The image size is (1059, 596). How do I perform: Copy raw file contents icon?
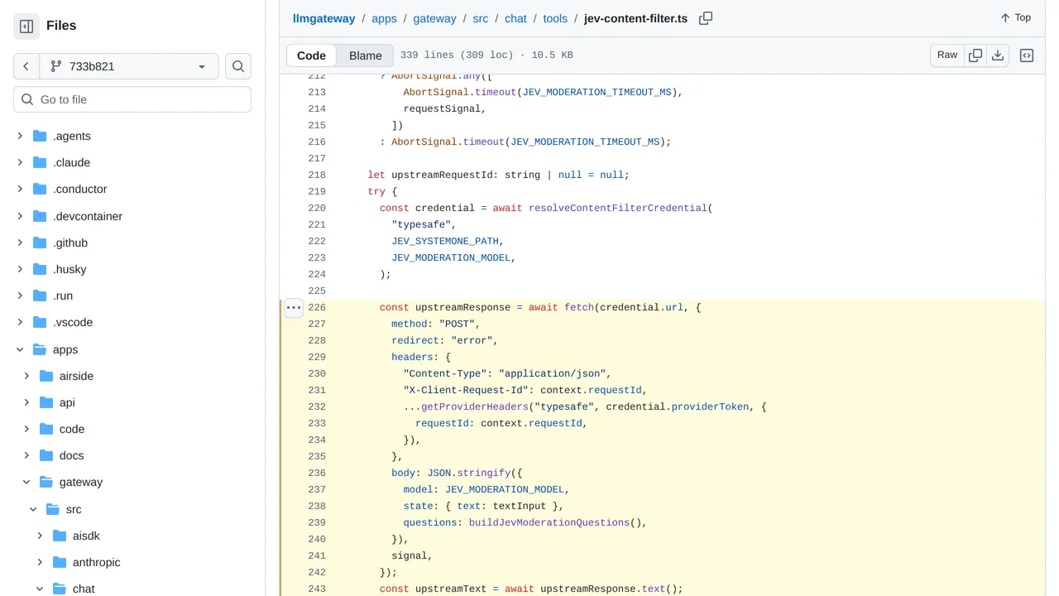(x=975, y=55)
